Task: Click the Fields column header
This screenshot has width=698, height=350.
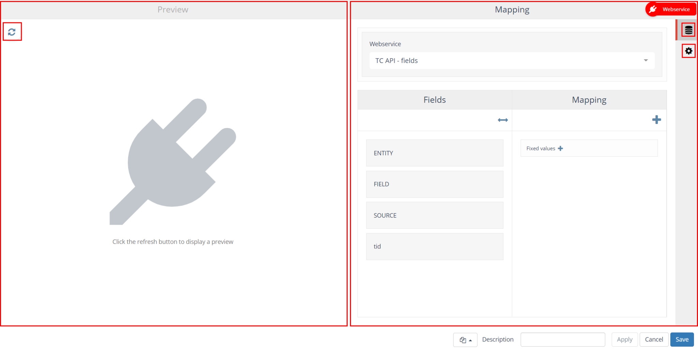Action: point(435,100)
